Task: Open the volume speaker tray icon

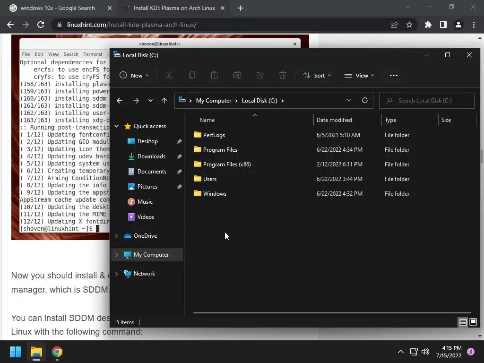Action: click(x=425, y=352)
